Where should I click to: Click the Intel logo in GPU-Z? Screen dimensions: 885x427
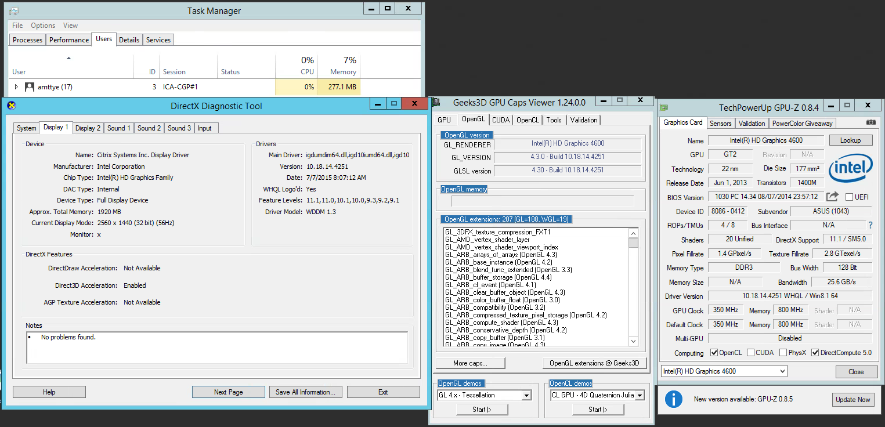click(x=850, y=169)
